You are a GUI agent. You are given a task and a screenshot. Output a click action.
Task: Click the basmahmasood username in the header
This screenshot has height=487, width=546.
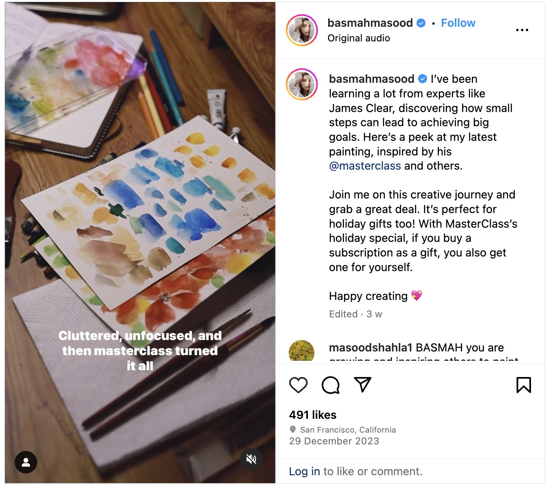pos(370,23)
